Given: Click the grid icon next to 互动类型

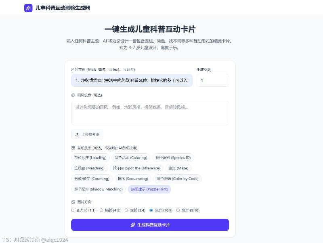Looking at the screenshot, I should [73, 147].
